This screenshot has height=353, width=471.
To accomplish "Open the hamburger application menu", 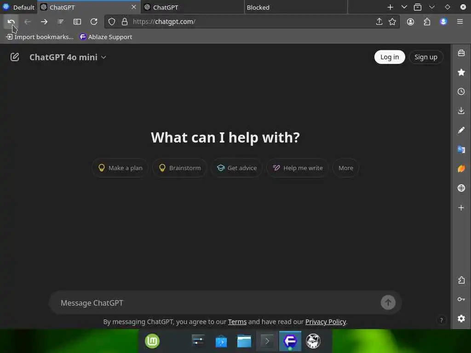I will coord(460,22).
